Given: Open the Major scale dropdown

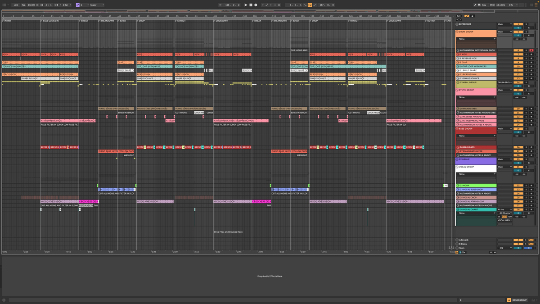Looking at the screenshot, I should click(97, 5).
